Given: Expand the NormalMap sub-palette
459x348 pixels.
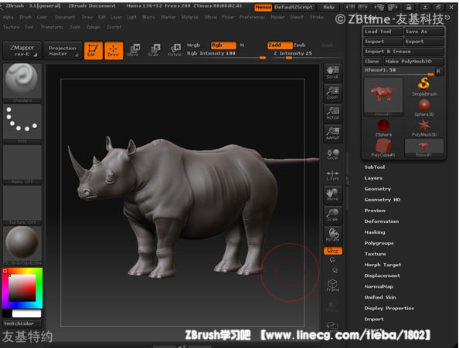Looking at the screenshot, I should tap(379, 286).
